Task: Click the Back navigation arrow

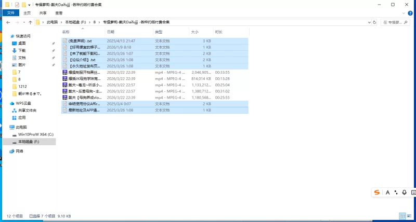Action: point(7,23)
